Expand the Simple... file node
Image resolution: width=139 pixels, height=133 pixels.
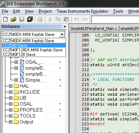(16, 80)
